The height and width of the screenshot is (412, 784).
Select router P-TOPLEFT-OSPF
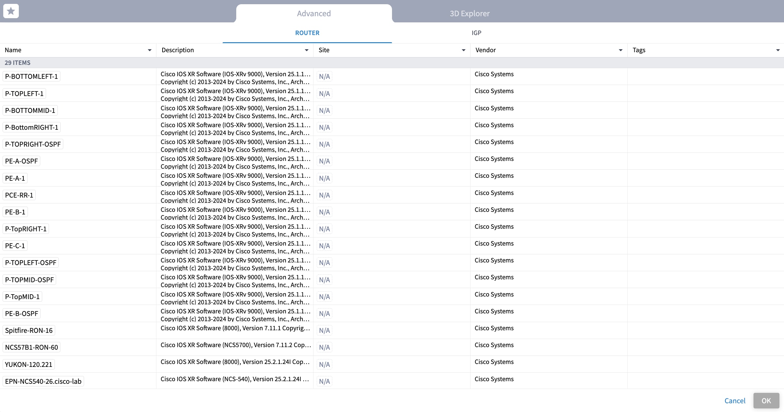point(31,263)
